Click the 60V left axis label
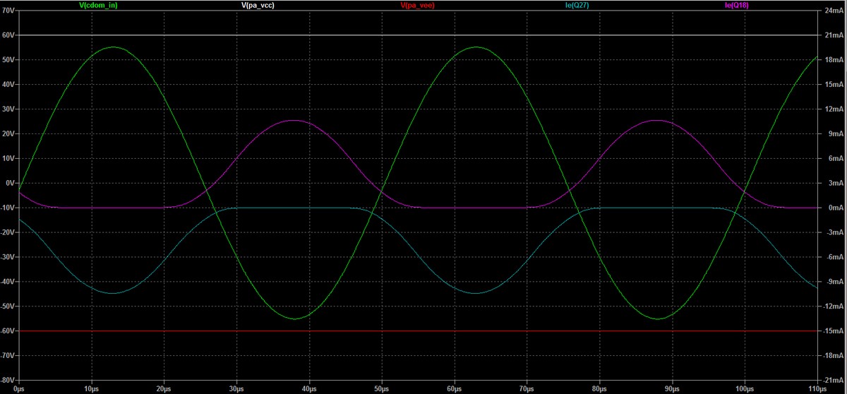The height and width of the screenshot is (394, 847). click(x=9, y=35)
